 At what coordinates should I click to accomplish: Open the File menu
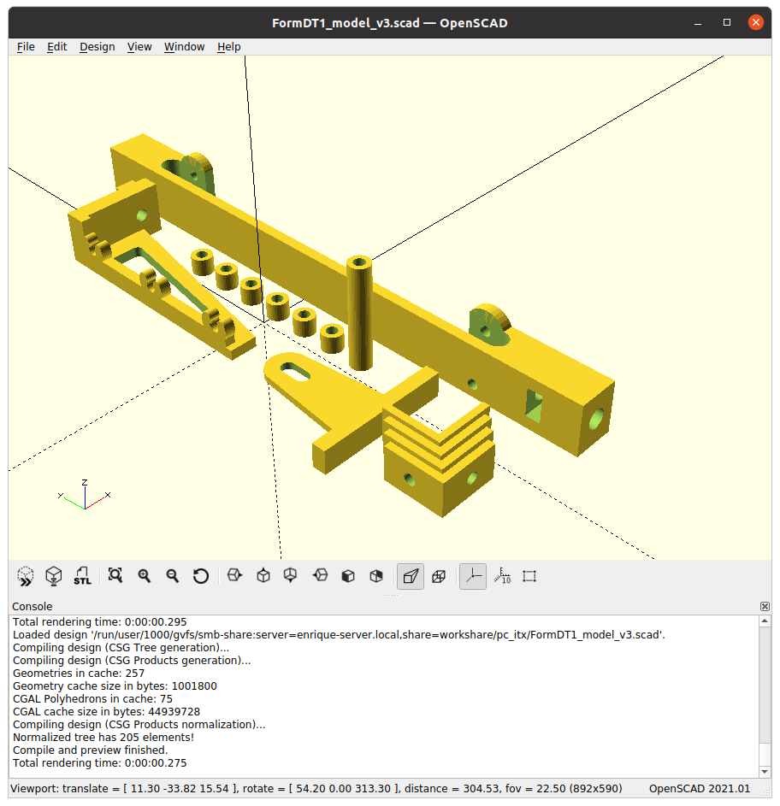pos(26,47)
